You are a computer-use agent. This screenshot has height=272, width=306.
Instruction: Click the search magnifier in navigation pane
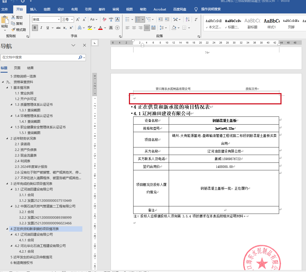pos(80,57)
